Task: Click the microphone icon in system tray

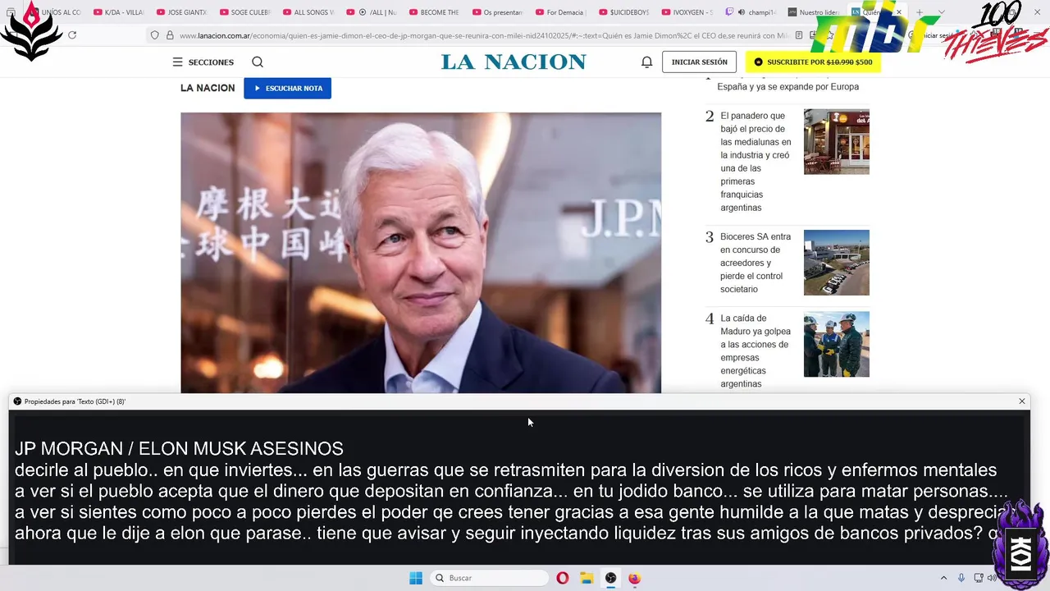Action: click(961, 578)
